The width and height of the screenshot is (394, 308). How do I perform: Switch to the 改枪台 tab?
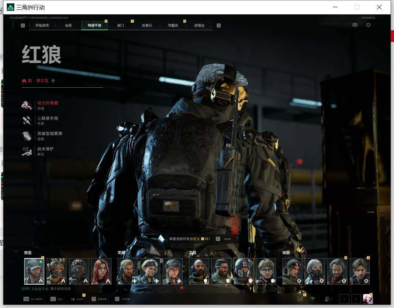tap(199, 25)
